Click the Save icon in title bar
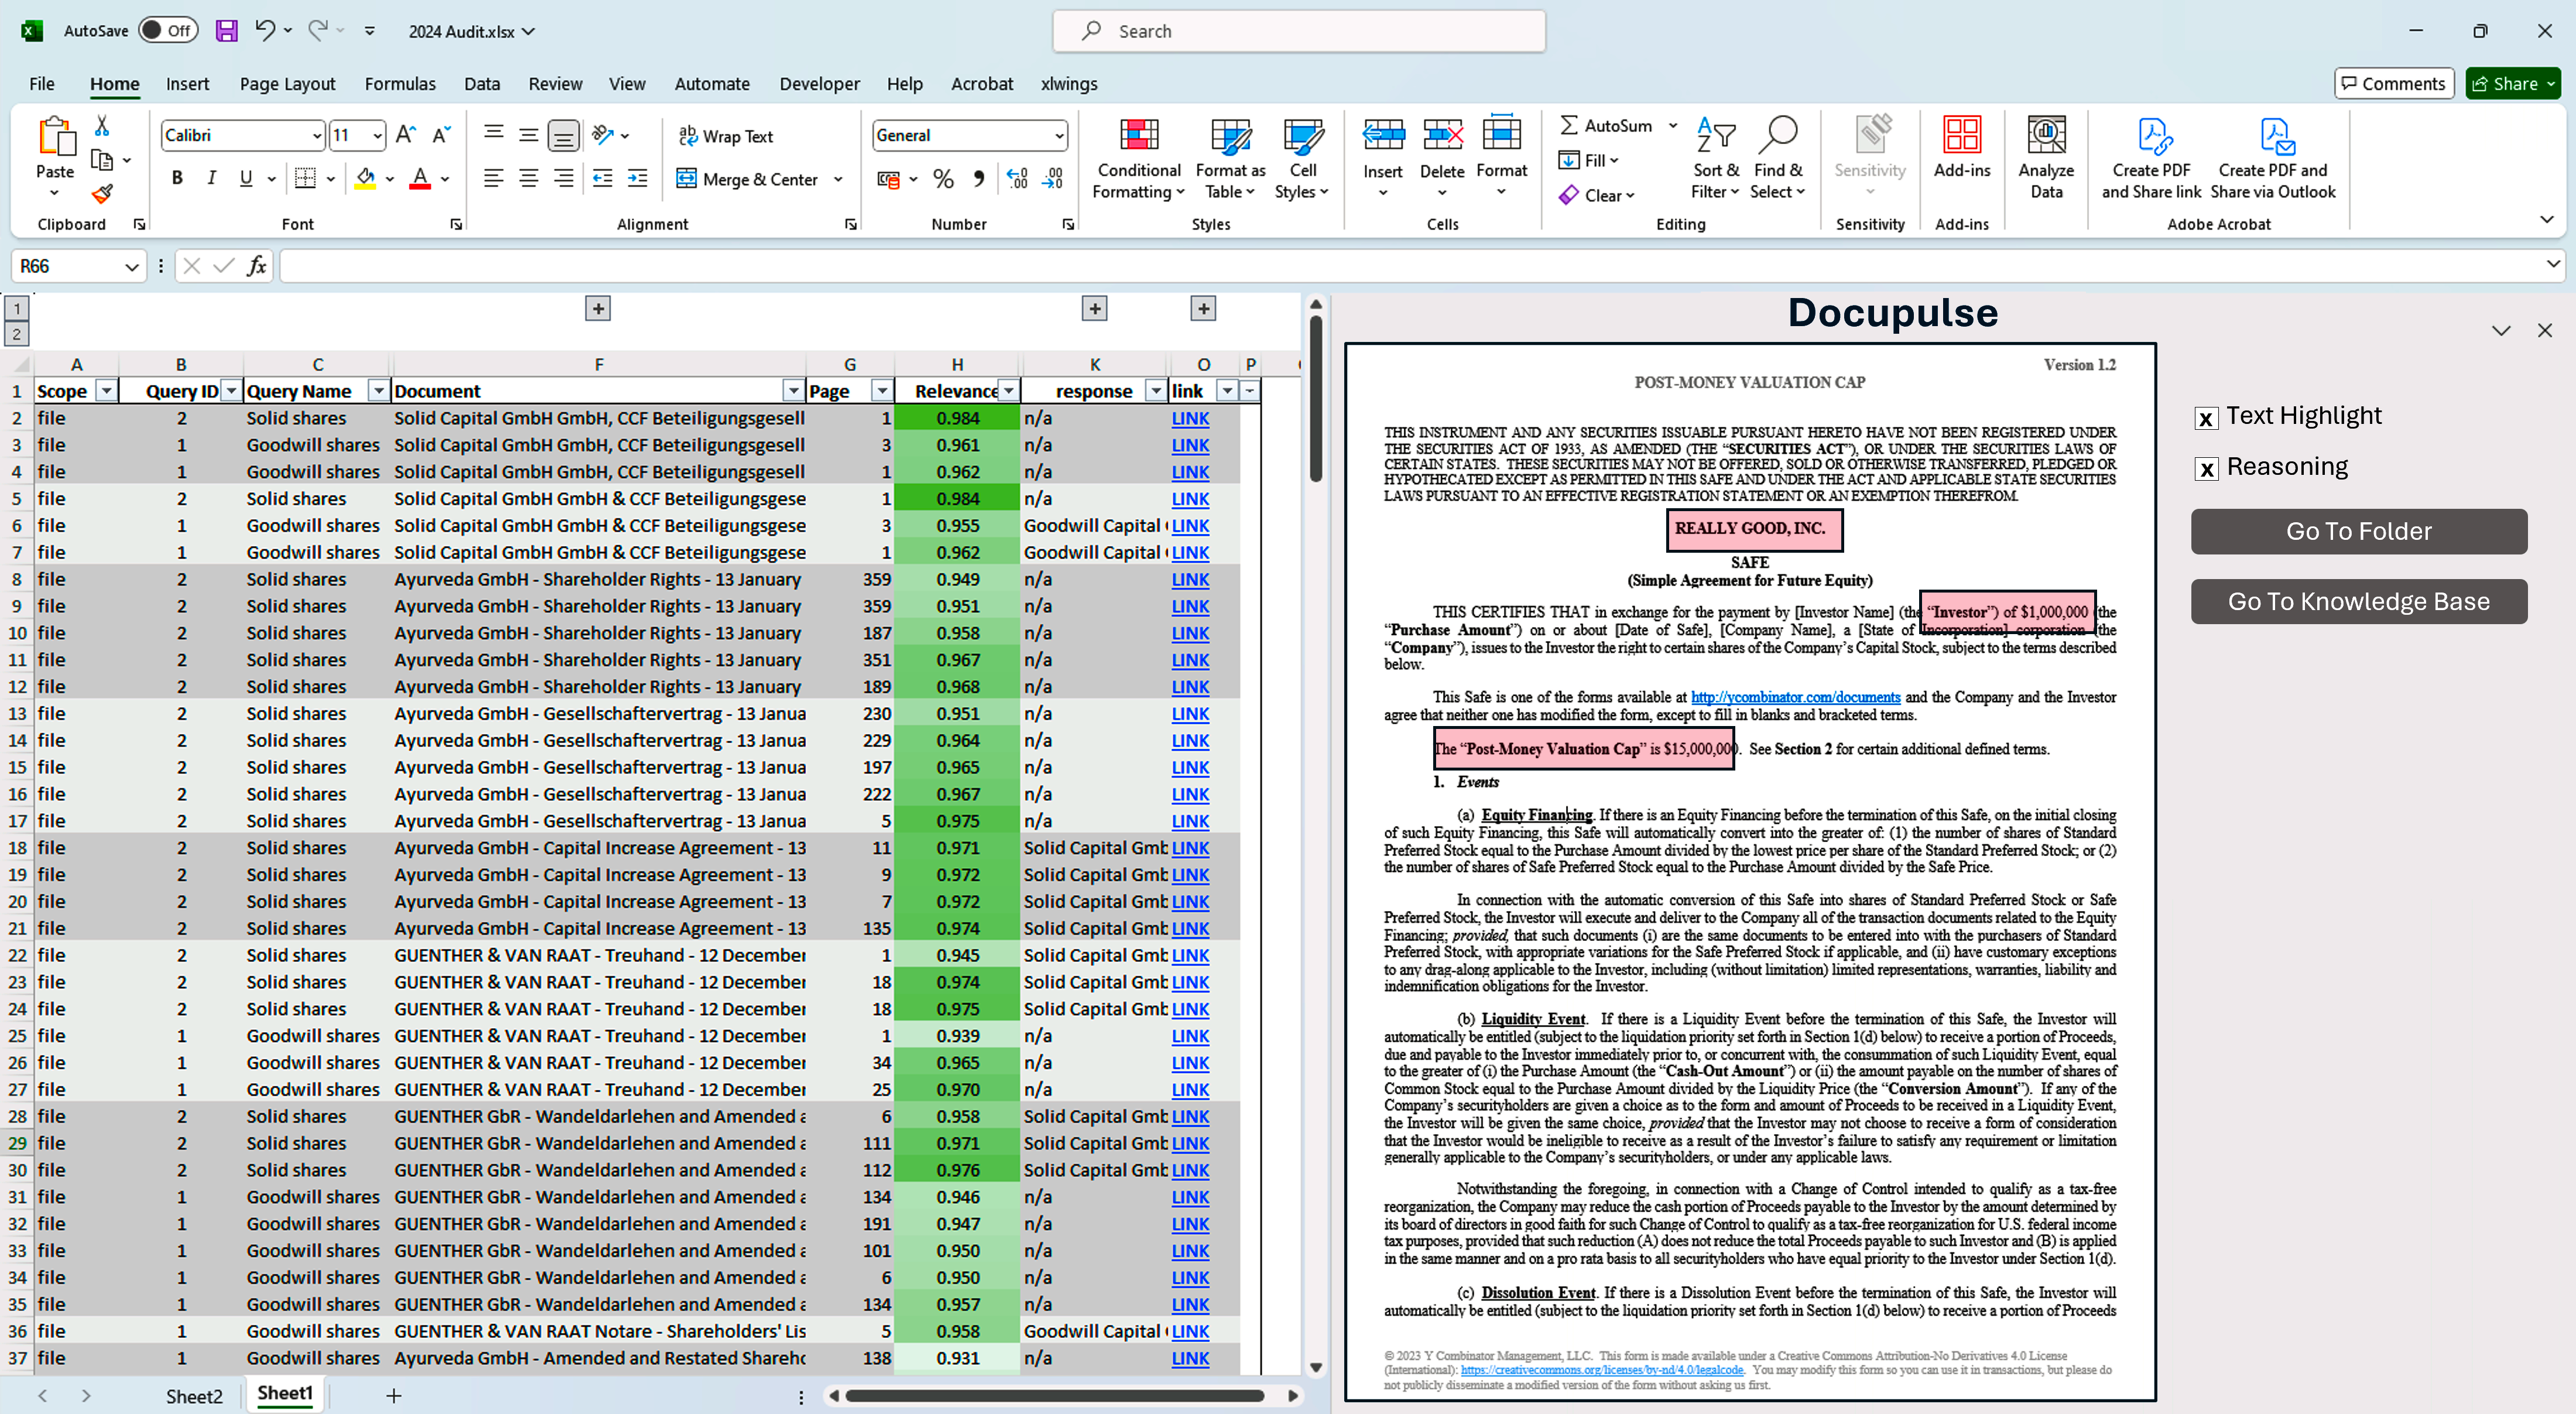This screenshot has height=1414, width=2576. coord(227,31)
